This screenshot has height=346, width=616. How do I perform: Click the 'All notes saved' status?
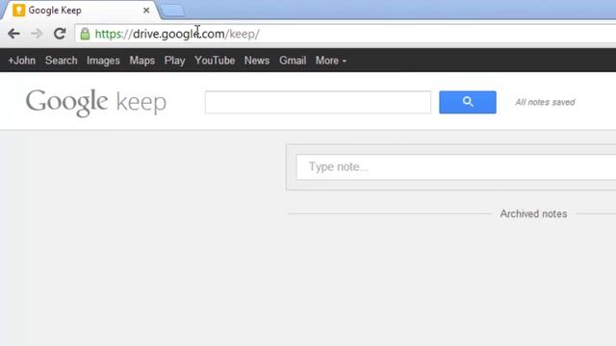click(545, 103)
